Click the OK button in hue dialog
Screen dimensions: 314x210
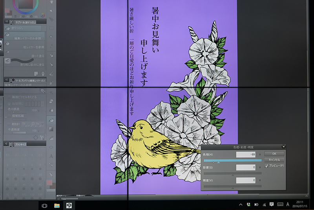274,154
